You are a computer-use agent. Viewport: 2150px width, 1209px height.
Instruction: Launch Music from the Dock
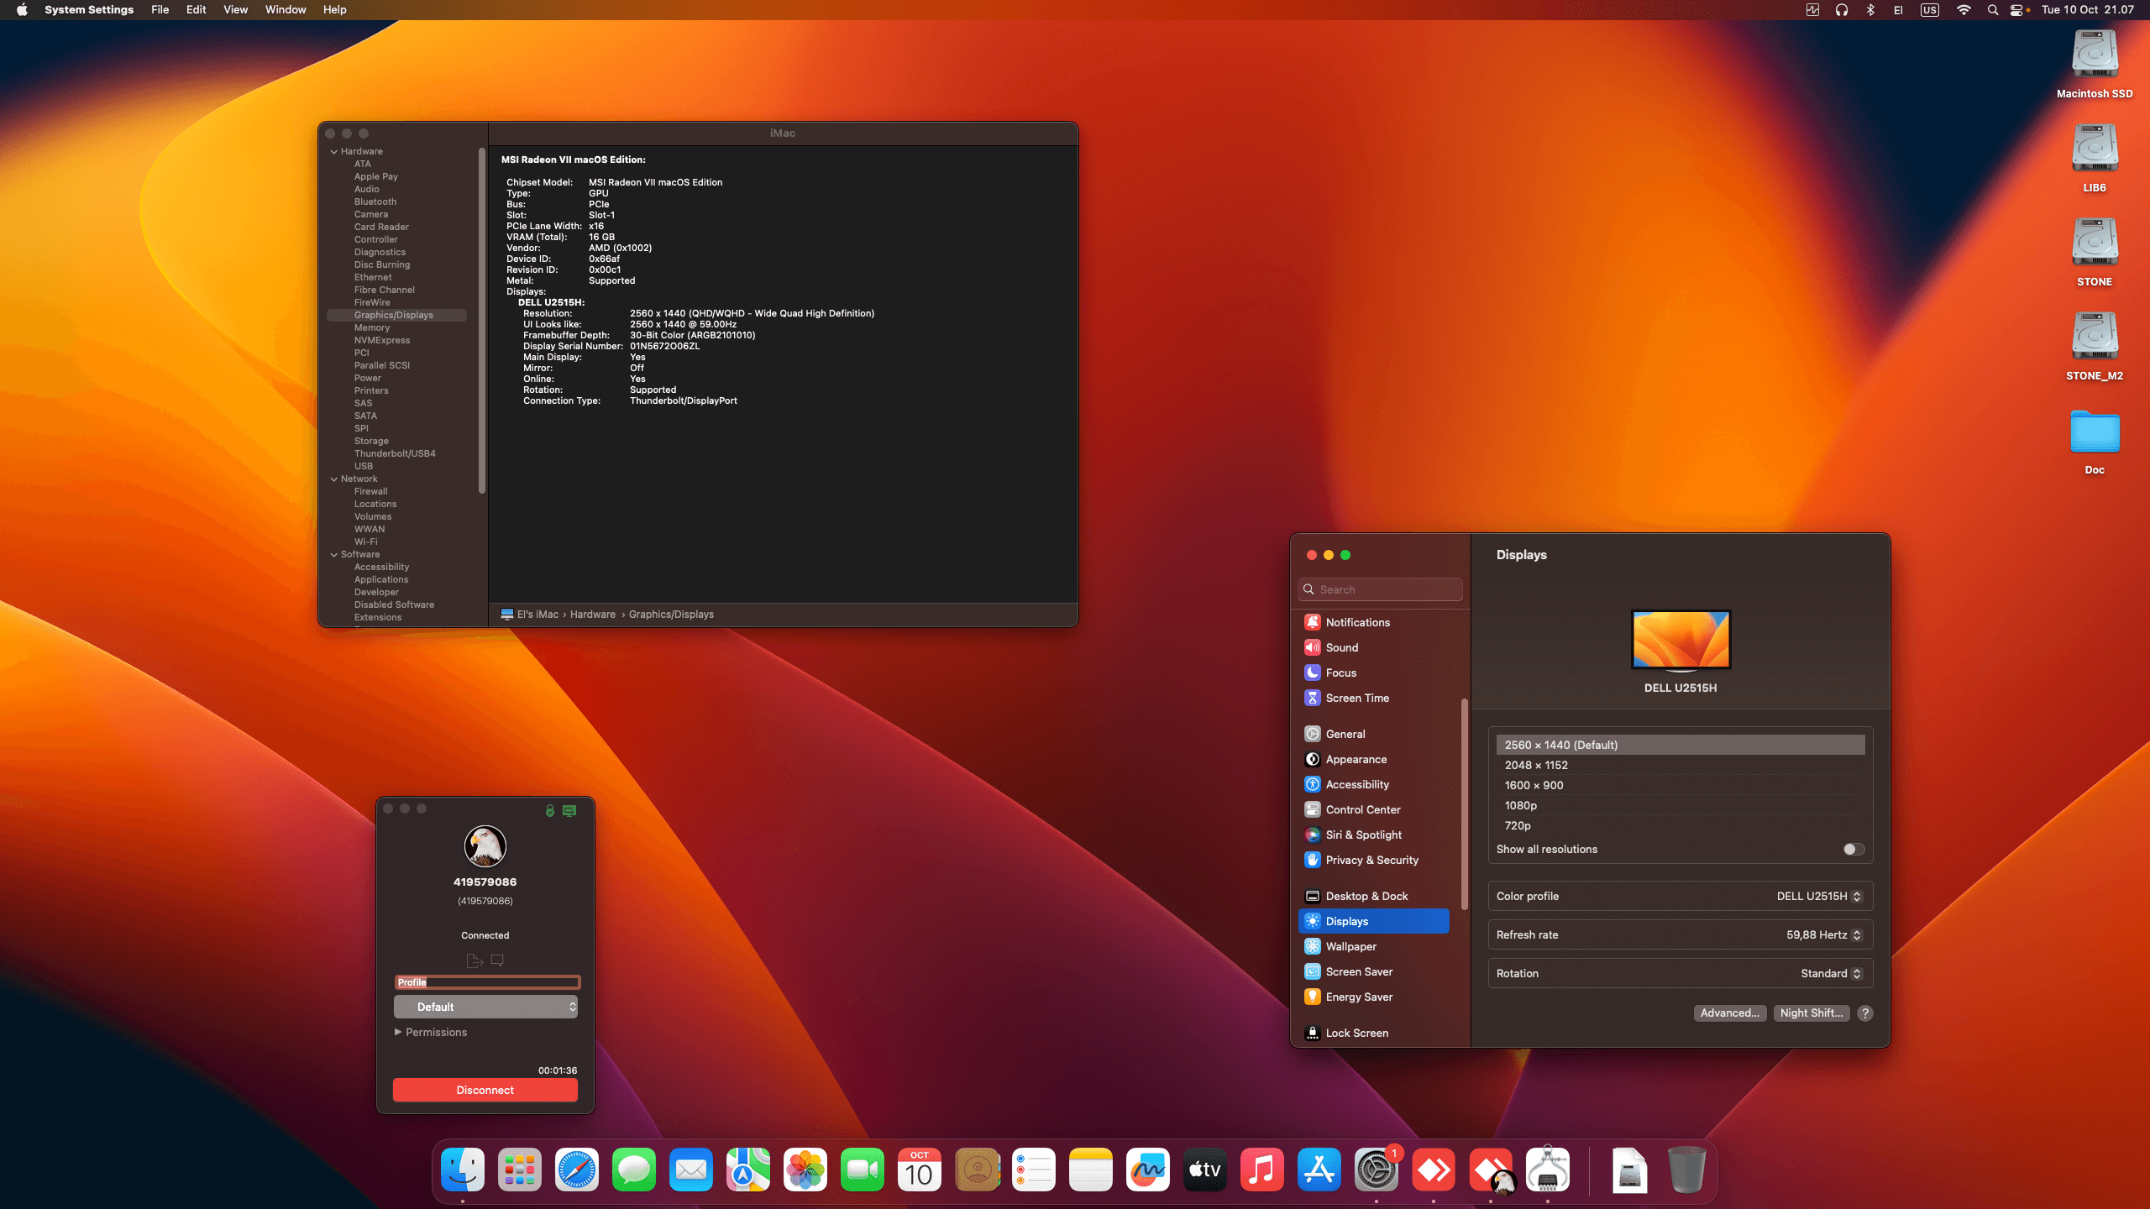[x=1262, y=1170]
